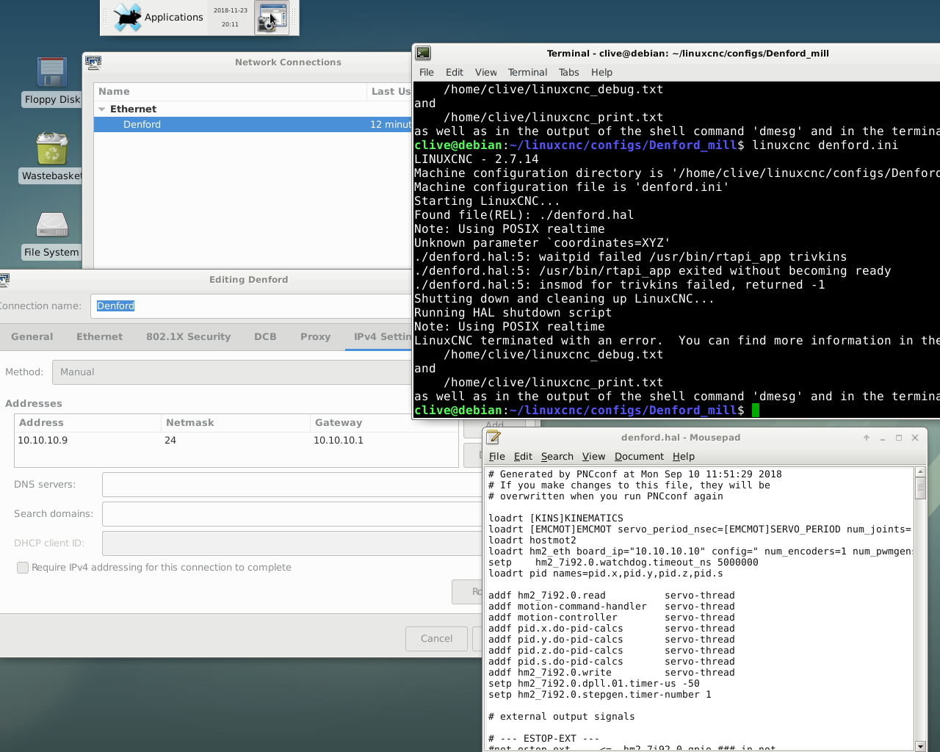Shade the Mousepad window with up arrow
The height and width of the screenshot is (752, 940).
(867, 438)
